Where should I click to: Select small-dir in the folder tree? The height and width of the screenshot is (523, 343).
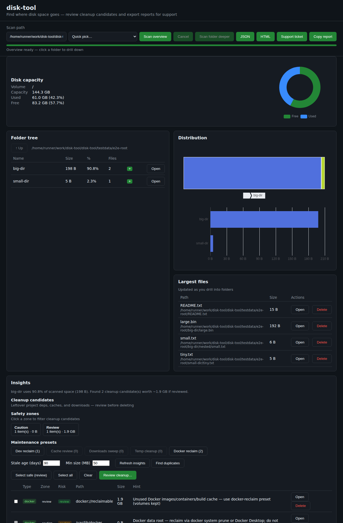point(21,181)
